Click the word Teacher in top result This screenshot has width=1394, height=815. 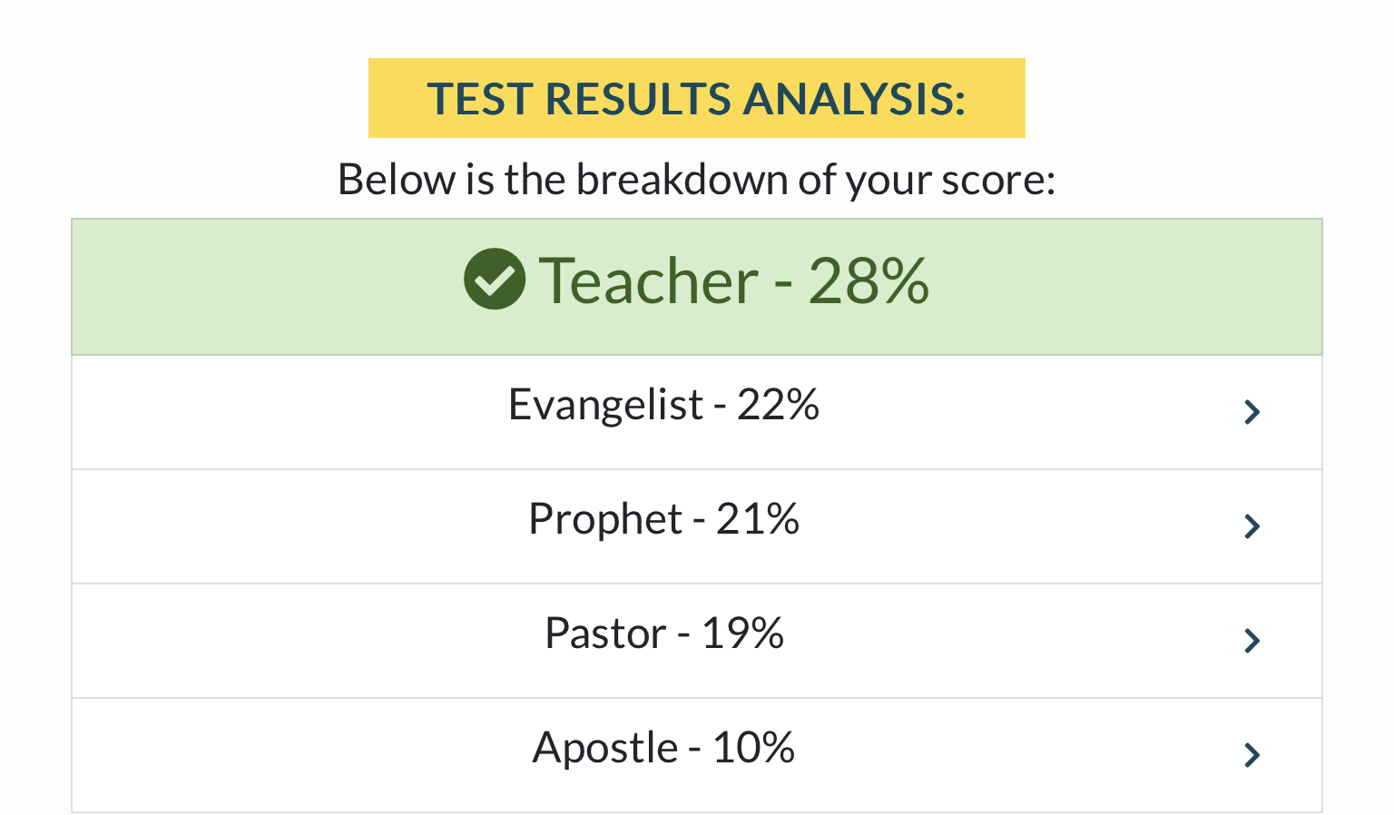coord(648,280)
